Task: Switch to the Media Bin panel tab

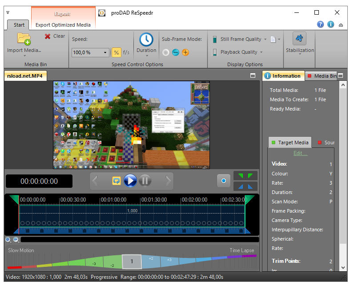Action: click(x=322, y=76)
